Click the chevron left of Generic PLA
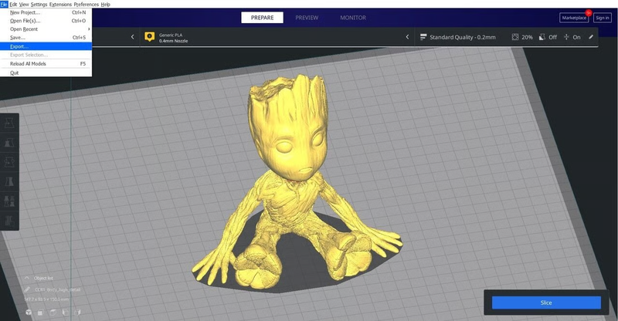This screenshot has width=618, height=321. click(132, 36)
